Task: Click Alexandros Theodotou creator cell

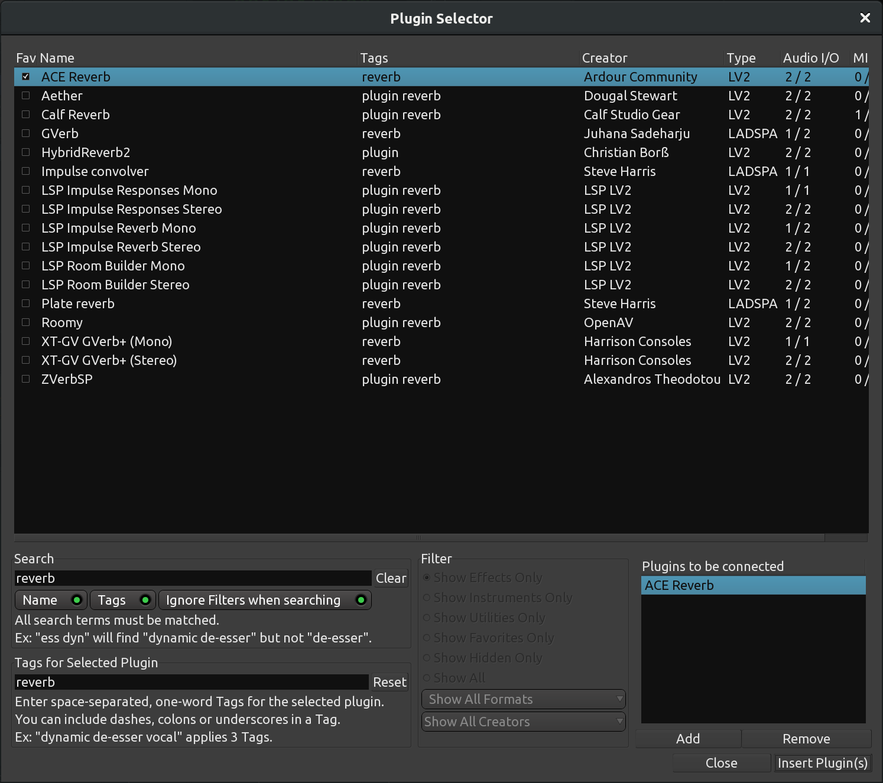Action: coord(652,379)
